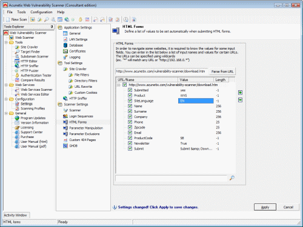
Task: Click the New Scan toolbar button
Action: coord(16,19)
